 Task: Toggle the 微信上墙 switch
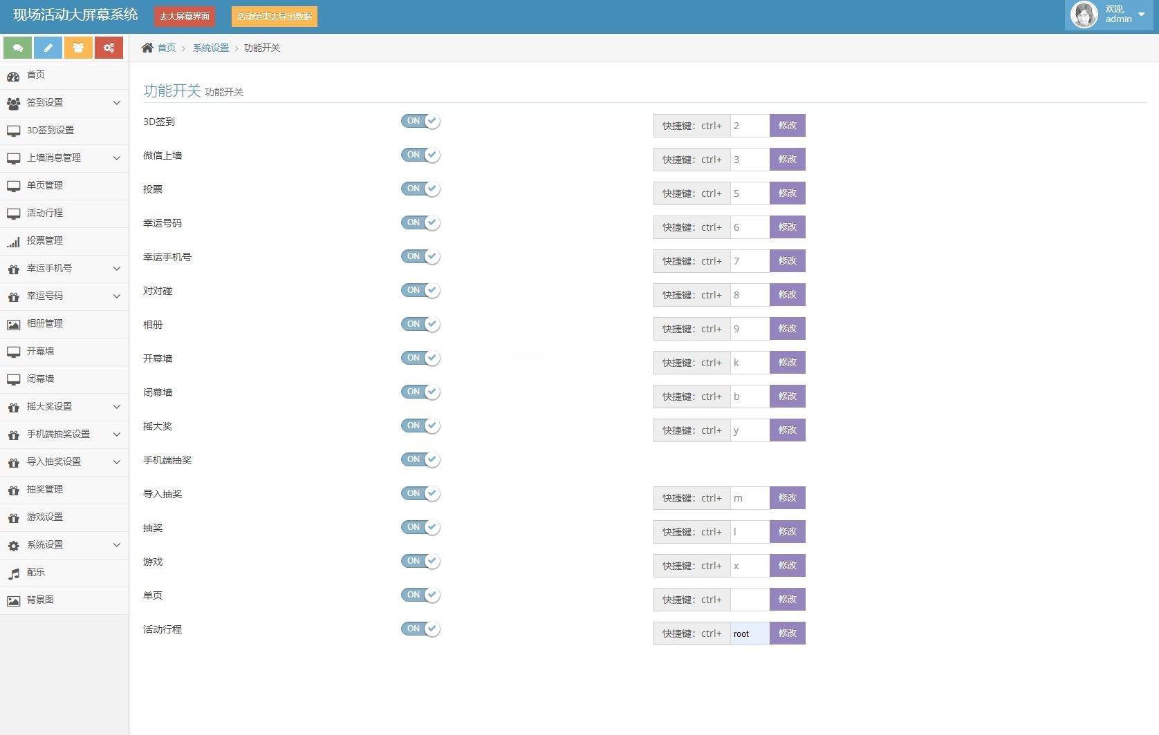420,155
